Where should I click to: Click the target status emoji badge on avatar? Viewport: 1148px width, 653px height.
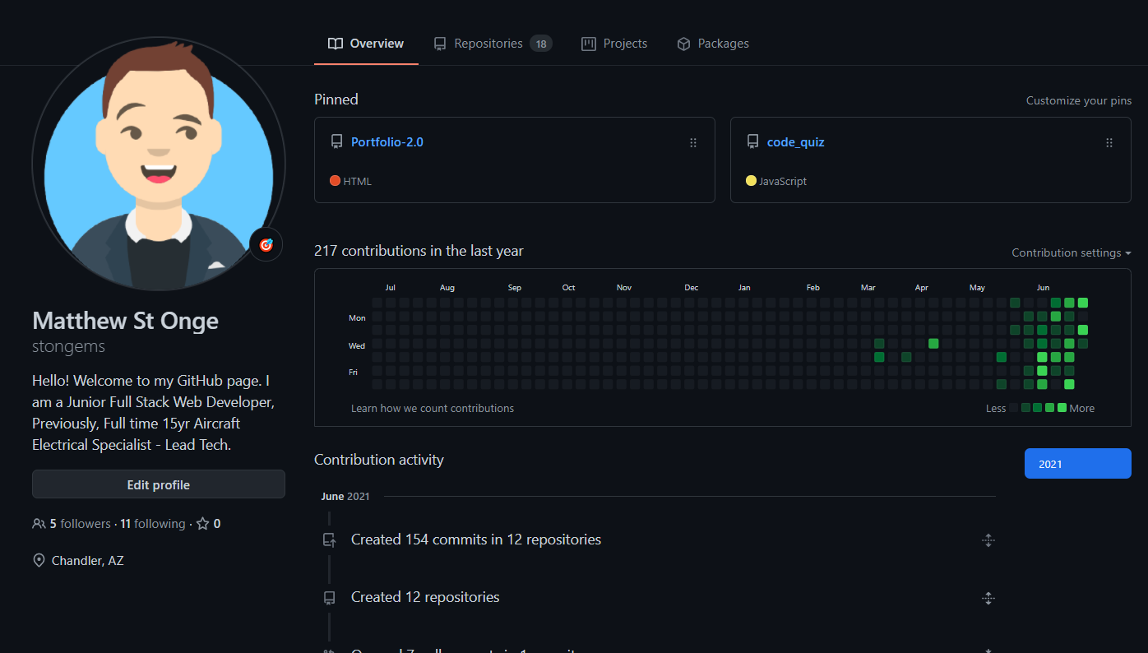pos(266,245)
